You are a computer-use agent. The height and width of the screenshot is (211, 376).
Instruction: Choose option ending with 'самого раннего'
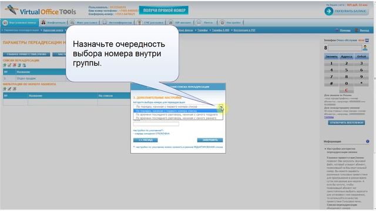coord(177,118)
